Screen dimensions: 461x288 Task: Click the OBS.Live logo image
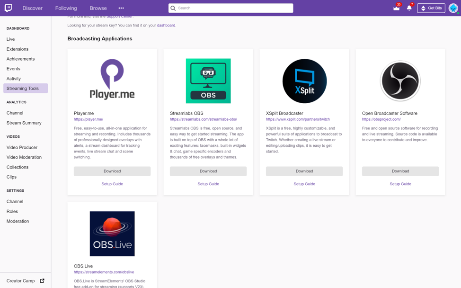(x=112, y=234)
